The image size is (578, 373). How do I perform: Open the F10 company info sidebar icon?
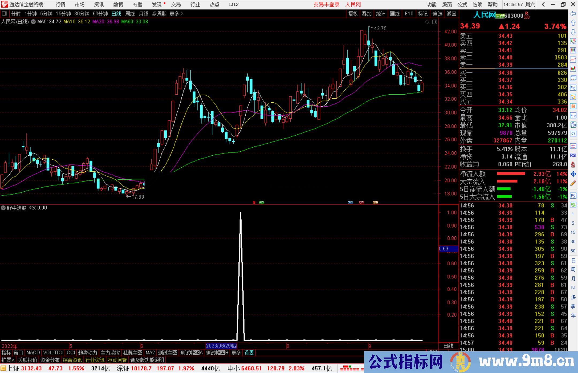tap(573, 88)
